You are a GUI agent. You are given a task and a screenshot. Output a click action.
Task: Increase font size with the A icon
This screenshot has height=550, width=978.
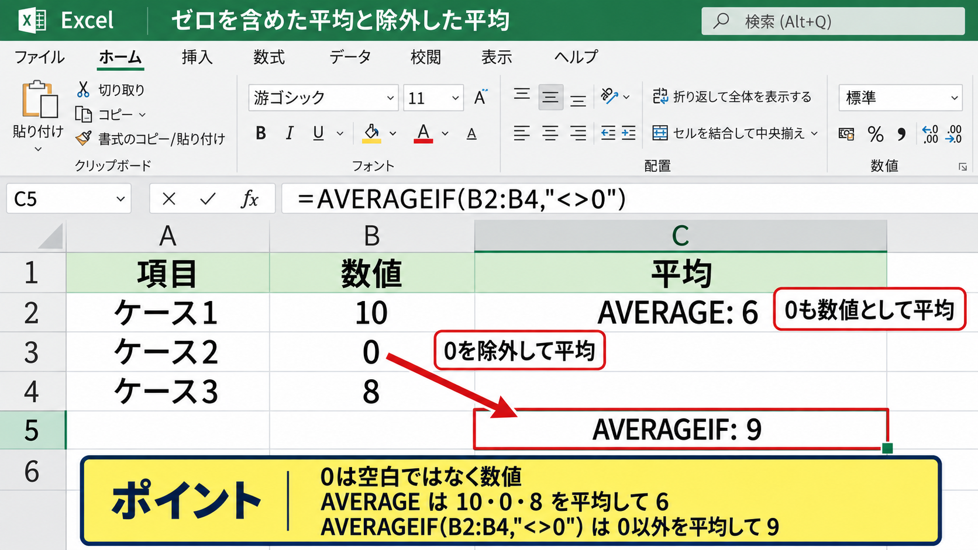pos(480,97)
